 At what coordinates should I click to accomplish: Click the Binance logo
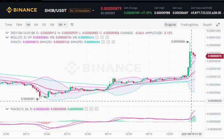click(21, 10)
